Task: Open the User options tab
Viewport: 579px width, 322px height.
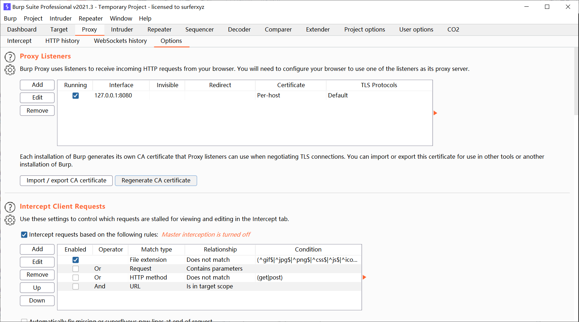Action: pos(416,29)
